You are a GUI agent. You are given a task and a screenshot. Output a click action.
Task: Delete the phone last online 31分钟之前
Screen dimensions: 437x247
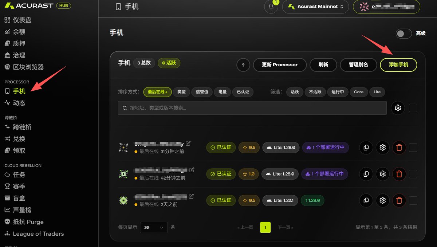tap(399, 148)
